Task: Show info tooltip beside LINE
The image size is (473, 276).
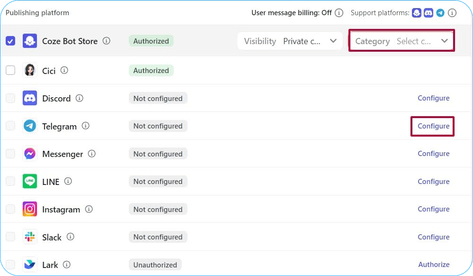Action: pyautogui.click(x=68, y=181)
